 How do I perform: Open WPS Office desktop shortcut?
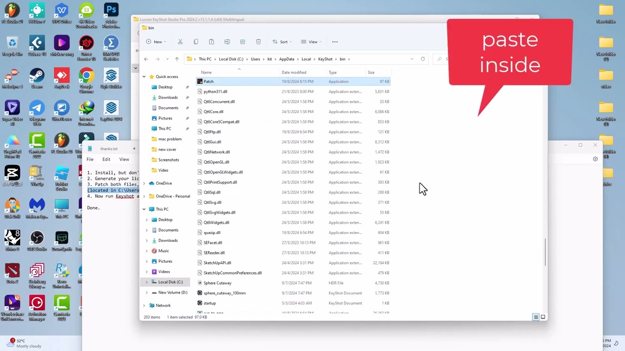click(62, 13)
